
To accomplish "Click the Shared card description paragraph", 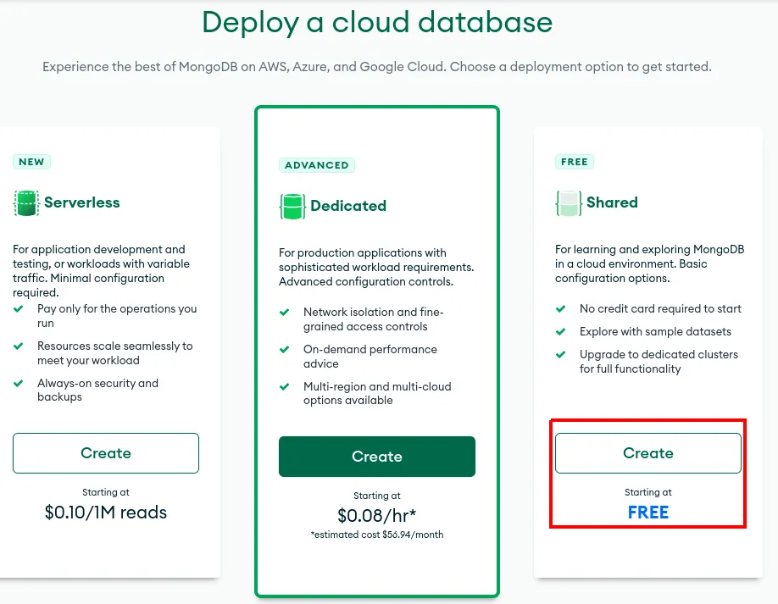I will (x=649, y=263).
